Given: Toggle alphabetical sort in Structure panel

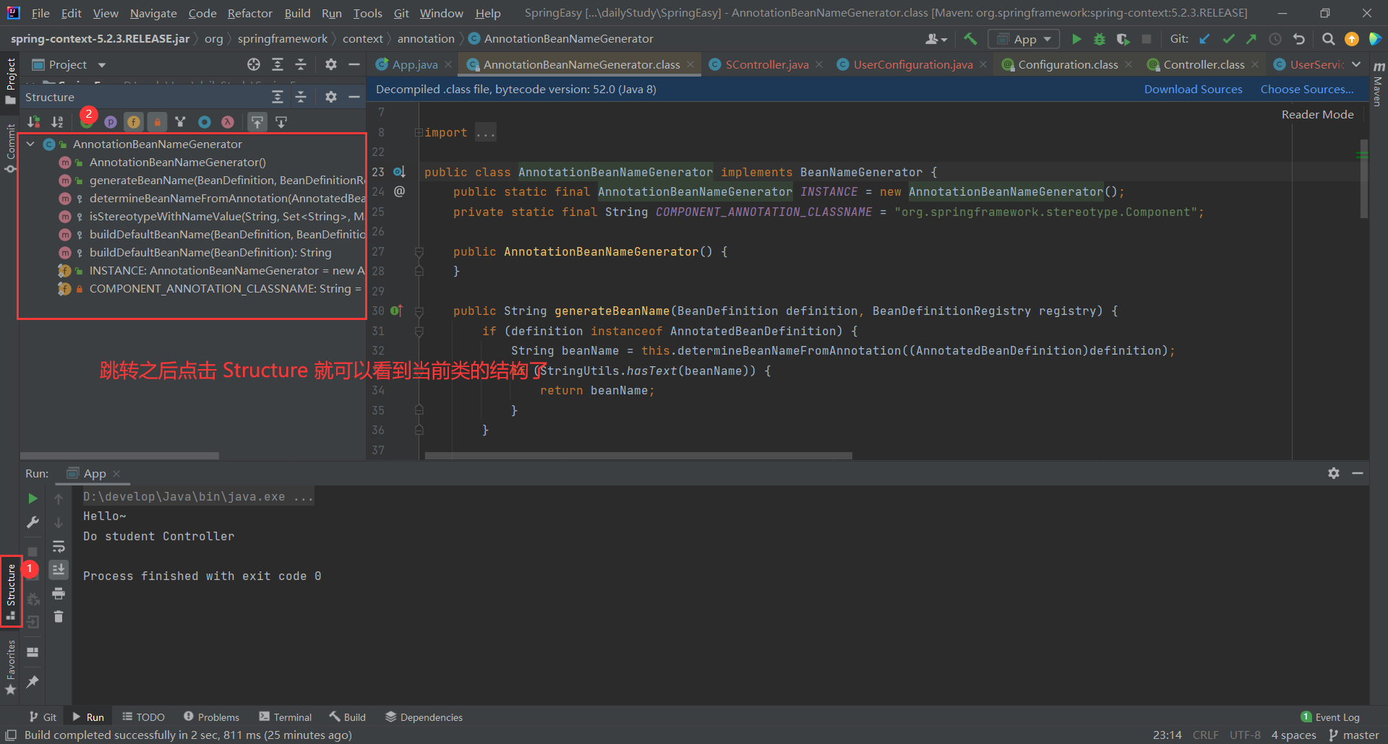Looking at the screenshot, I should (57, 122).
